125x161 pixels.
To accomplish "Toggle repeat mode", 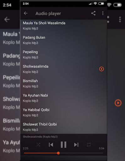I will [x=89, y=145].
